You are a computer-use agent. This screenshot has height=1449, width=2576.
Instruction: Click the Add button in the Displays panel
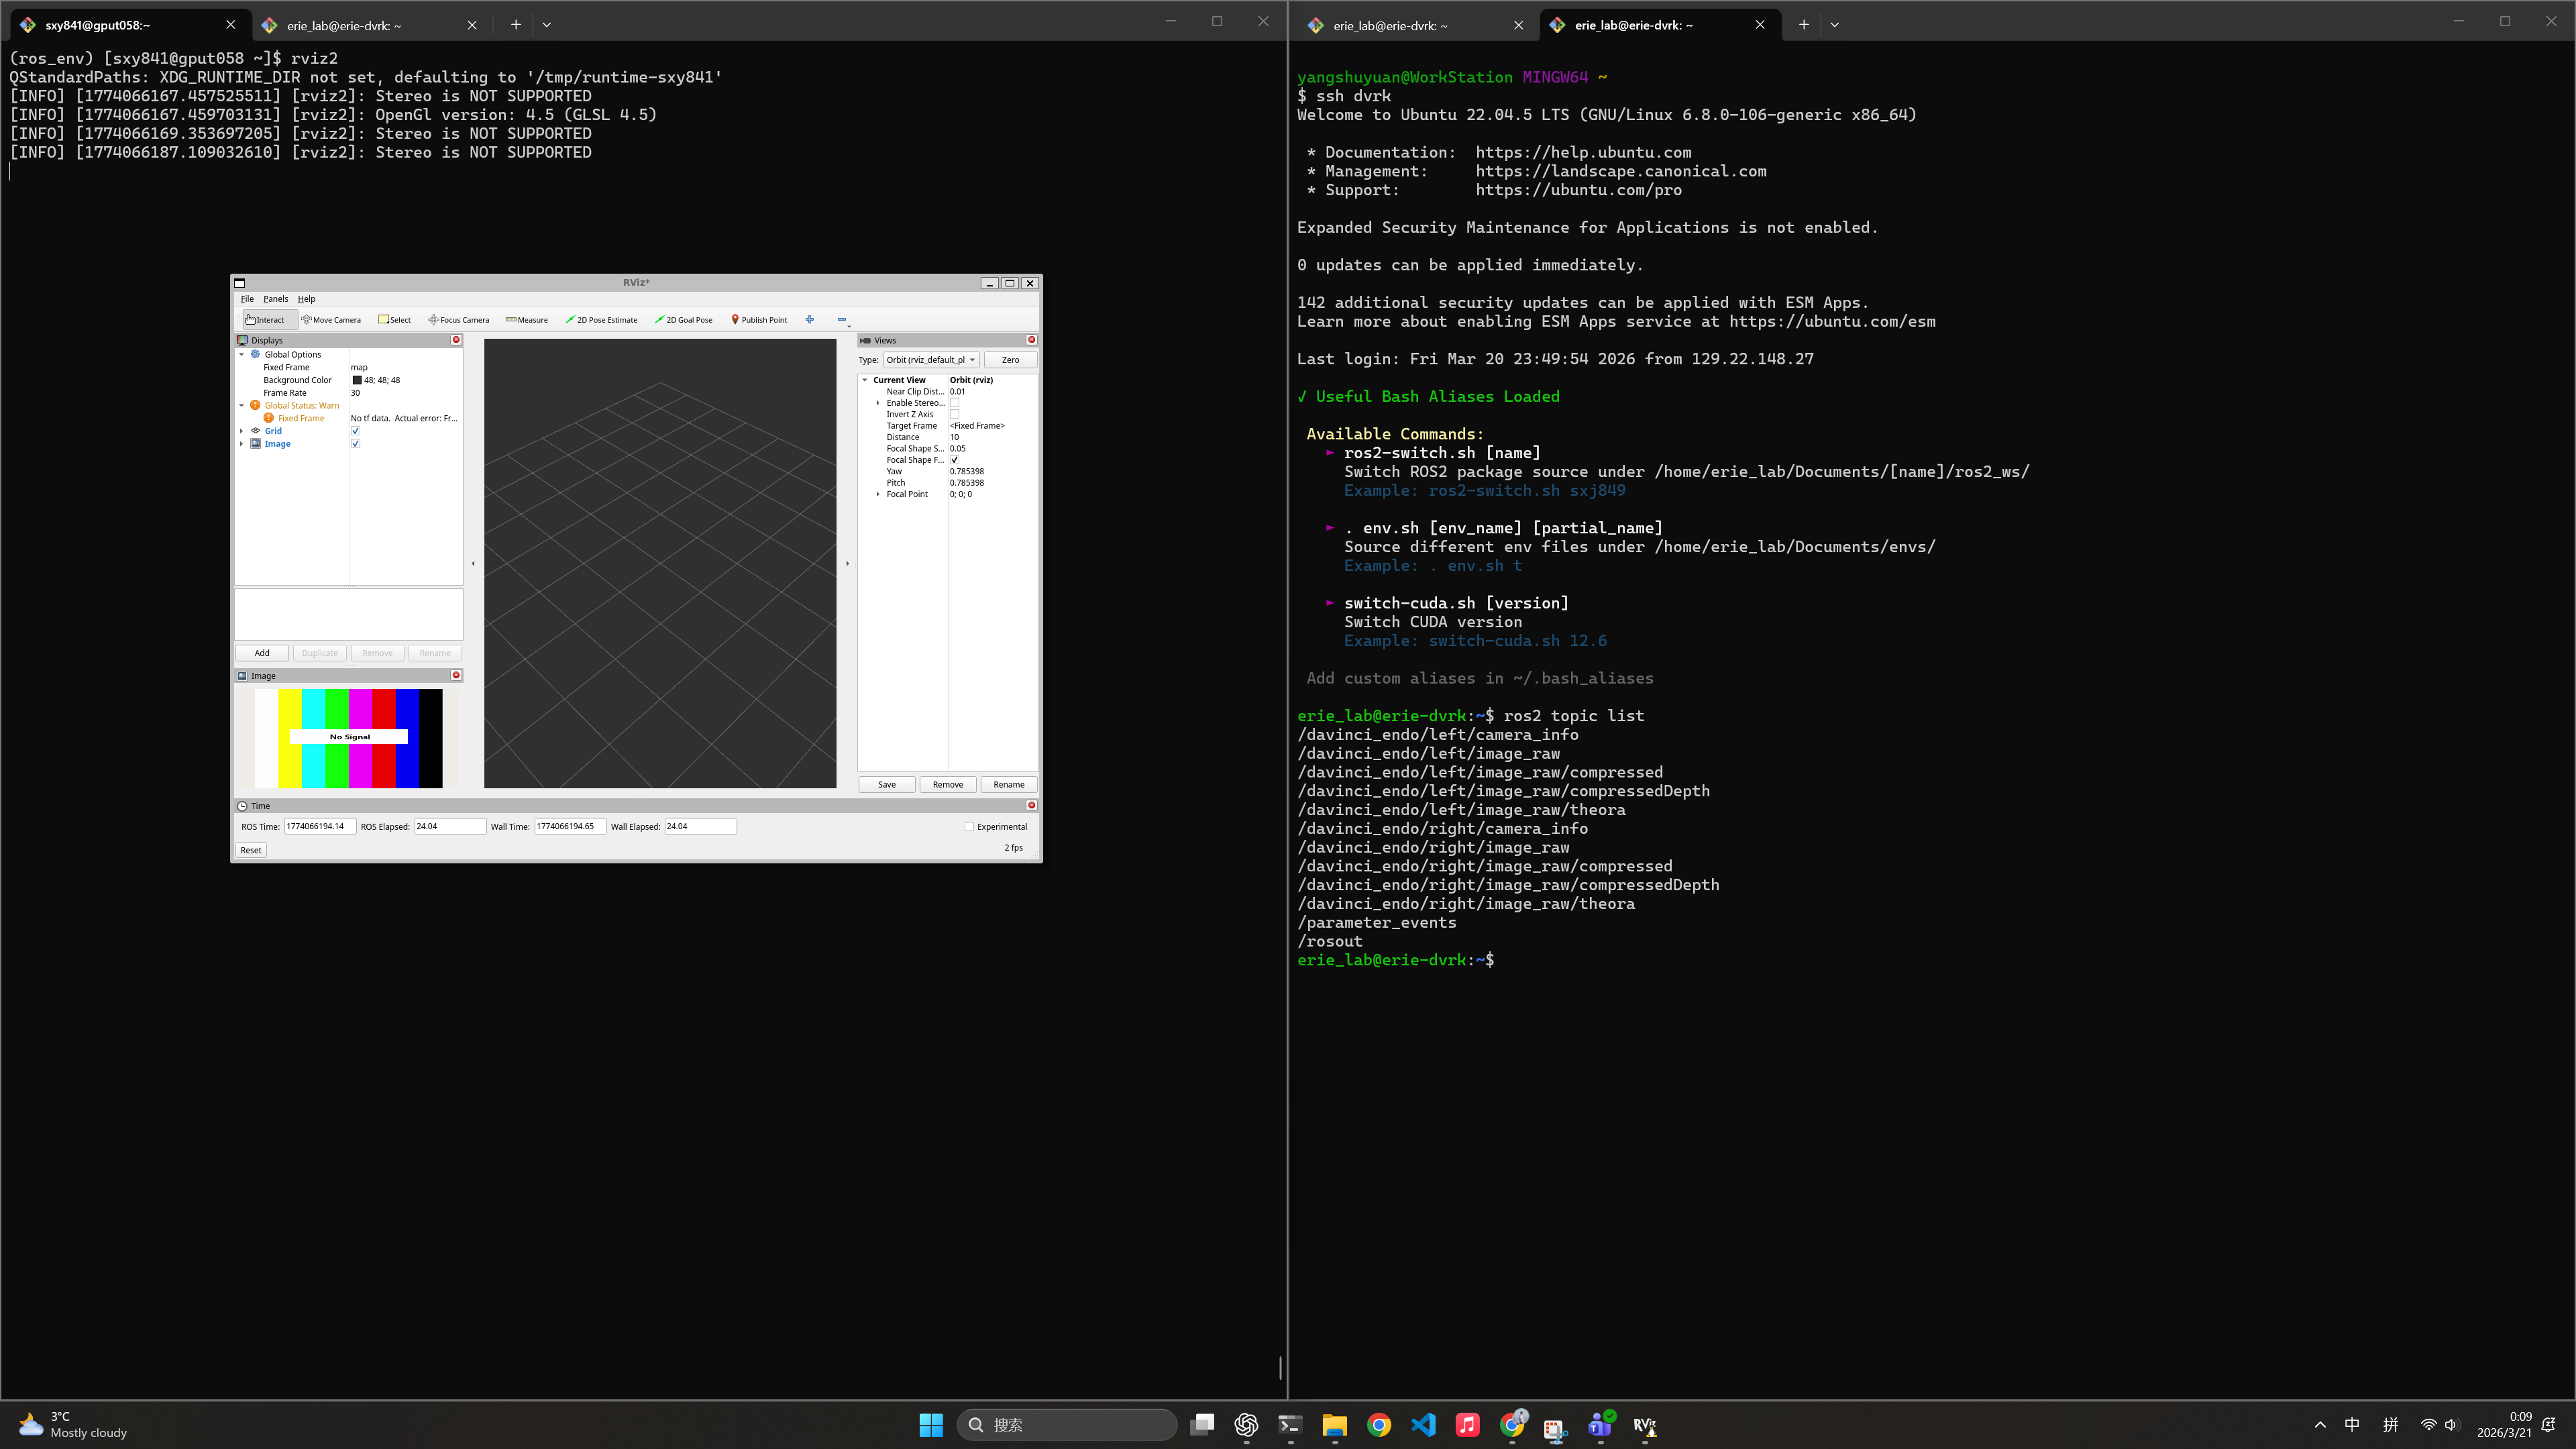(262, 653)
